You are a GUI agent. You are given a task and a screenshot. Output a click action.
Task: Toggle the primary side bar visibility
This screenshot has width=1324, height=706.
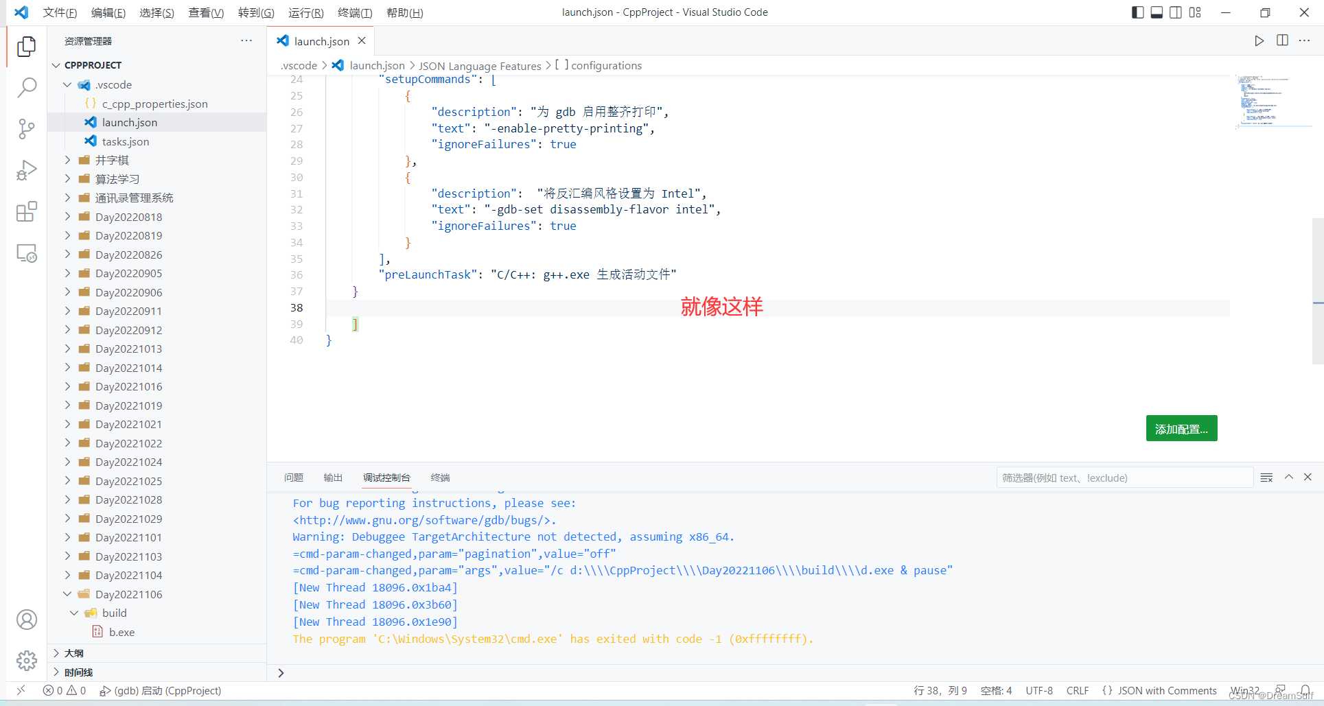1137,12
